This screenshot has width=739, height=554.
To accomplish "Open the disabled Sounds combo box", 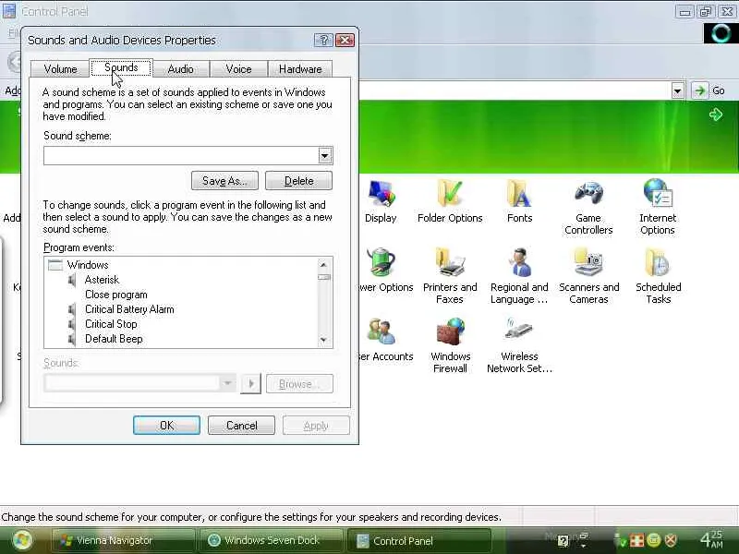I will pos(140,383).
